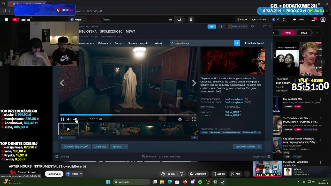Open options for Mój YouTube Mix
Image resolution: width=331 pixels, height=186 pixels.
321,99
